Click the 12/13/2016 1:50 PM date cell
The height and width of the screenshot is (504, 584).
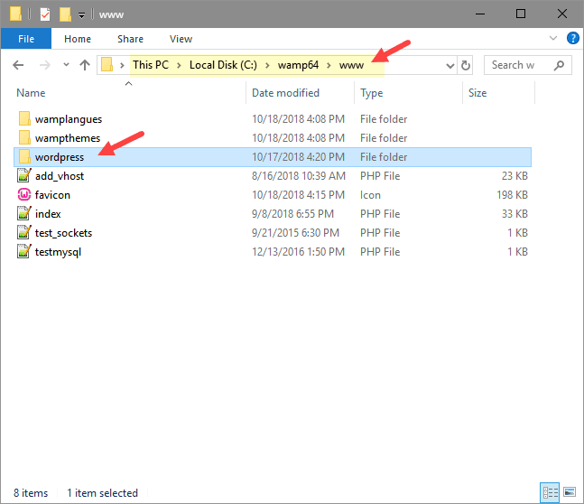pos(299,252)
